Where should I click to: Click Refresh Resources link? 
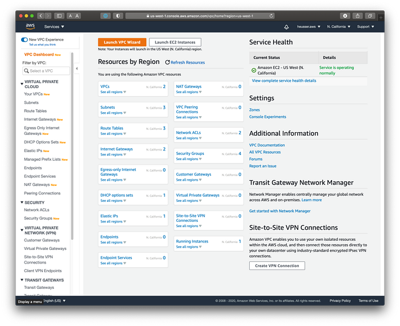[x=185, y=62]
